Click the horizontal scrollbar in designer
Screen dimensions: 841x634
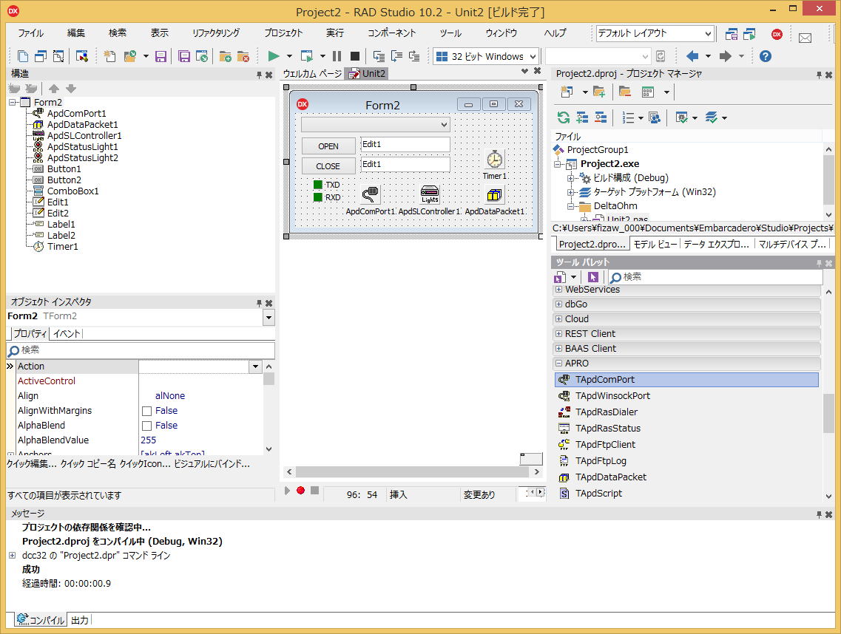[412, 471]
